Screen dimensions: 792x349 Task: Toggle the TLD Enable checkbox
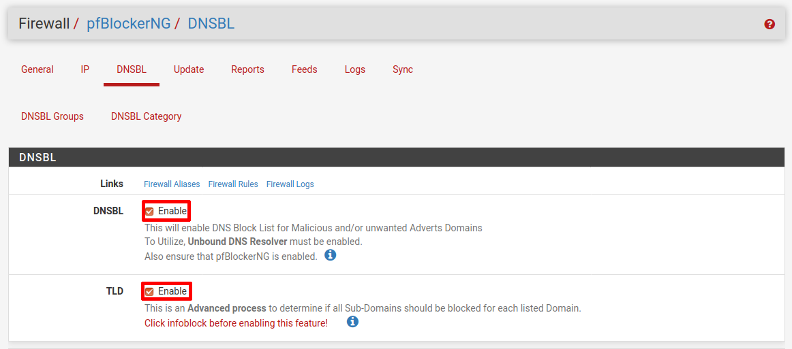(x=149, y=291)
